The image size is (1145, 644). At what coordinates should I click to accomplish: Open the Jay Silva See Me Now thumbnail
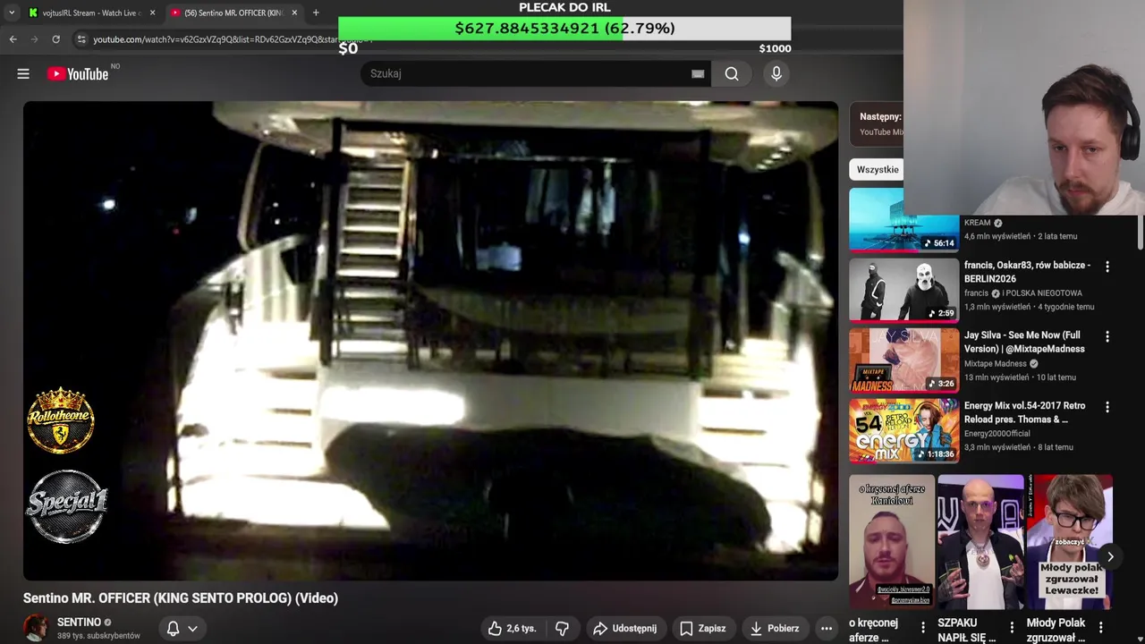point(903,360)
